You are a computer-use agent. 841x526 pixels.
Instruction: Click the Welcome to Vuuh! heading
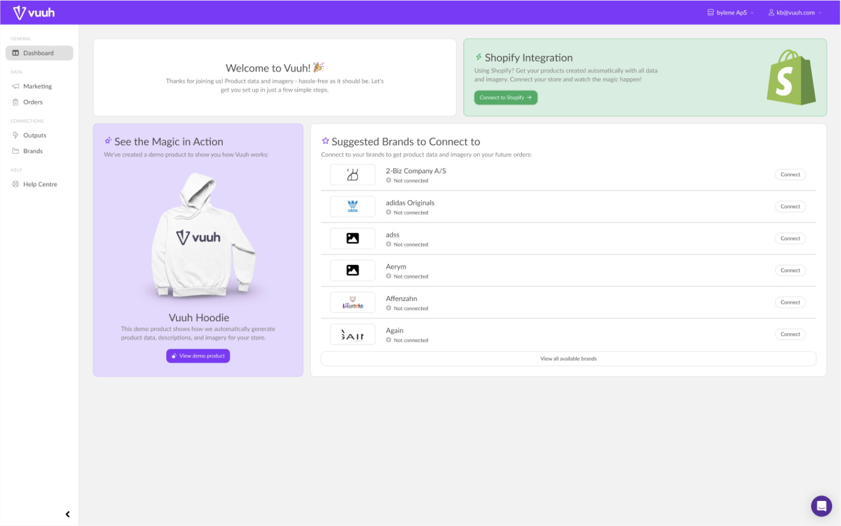point(275,68)
